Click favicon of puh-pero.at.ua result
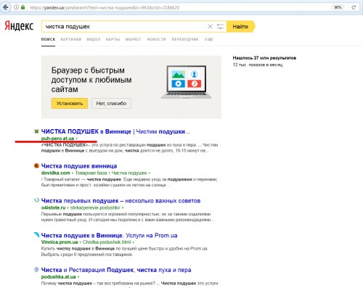The width and height of the screenshot is (363, 288). [x=36, y=131]
